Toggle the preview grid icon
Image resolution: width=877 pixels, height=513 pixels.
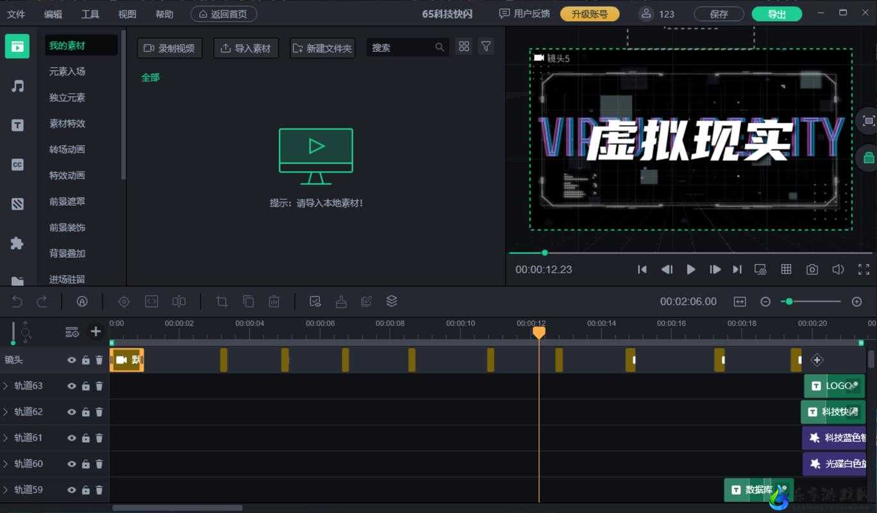click(x=786, y=269)
